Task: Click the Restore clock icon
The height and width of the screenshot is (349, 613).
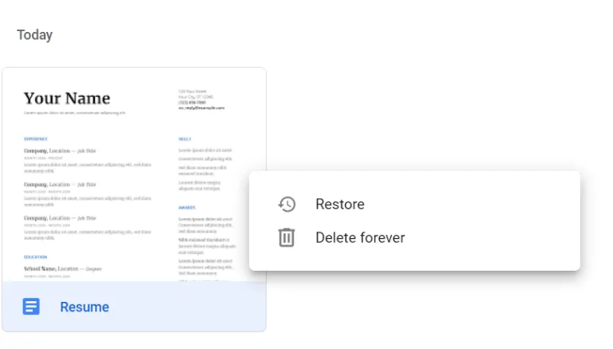Action: (x=287, y=204)
